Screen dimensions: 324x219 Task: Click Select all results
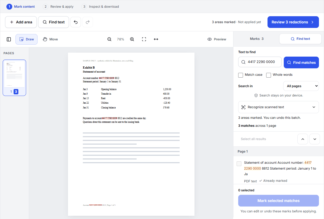pos(253,139)
